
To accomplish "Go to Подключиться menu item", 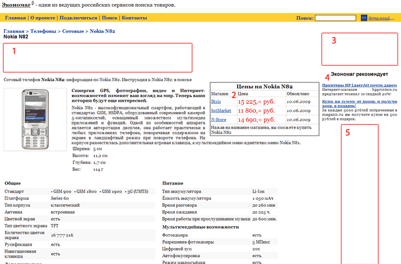I will click(x=78, y=18).
